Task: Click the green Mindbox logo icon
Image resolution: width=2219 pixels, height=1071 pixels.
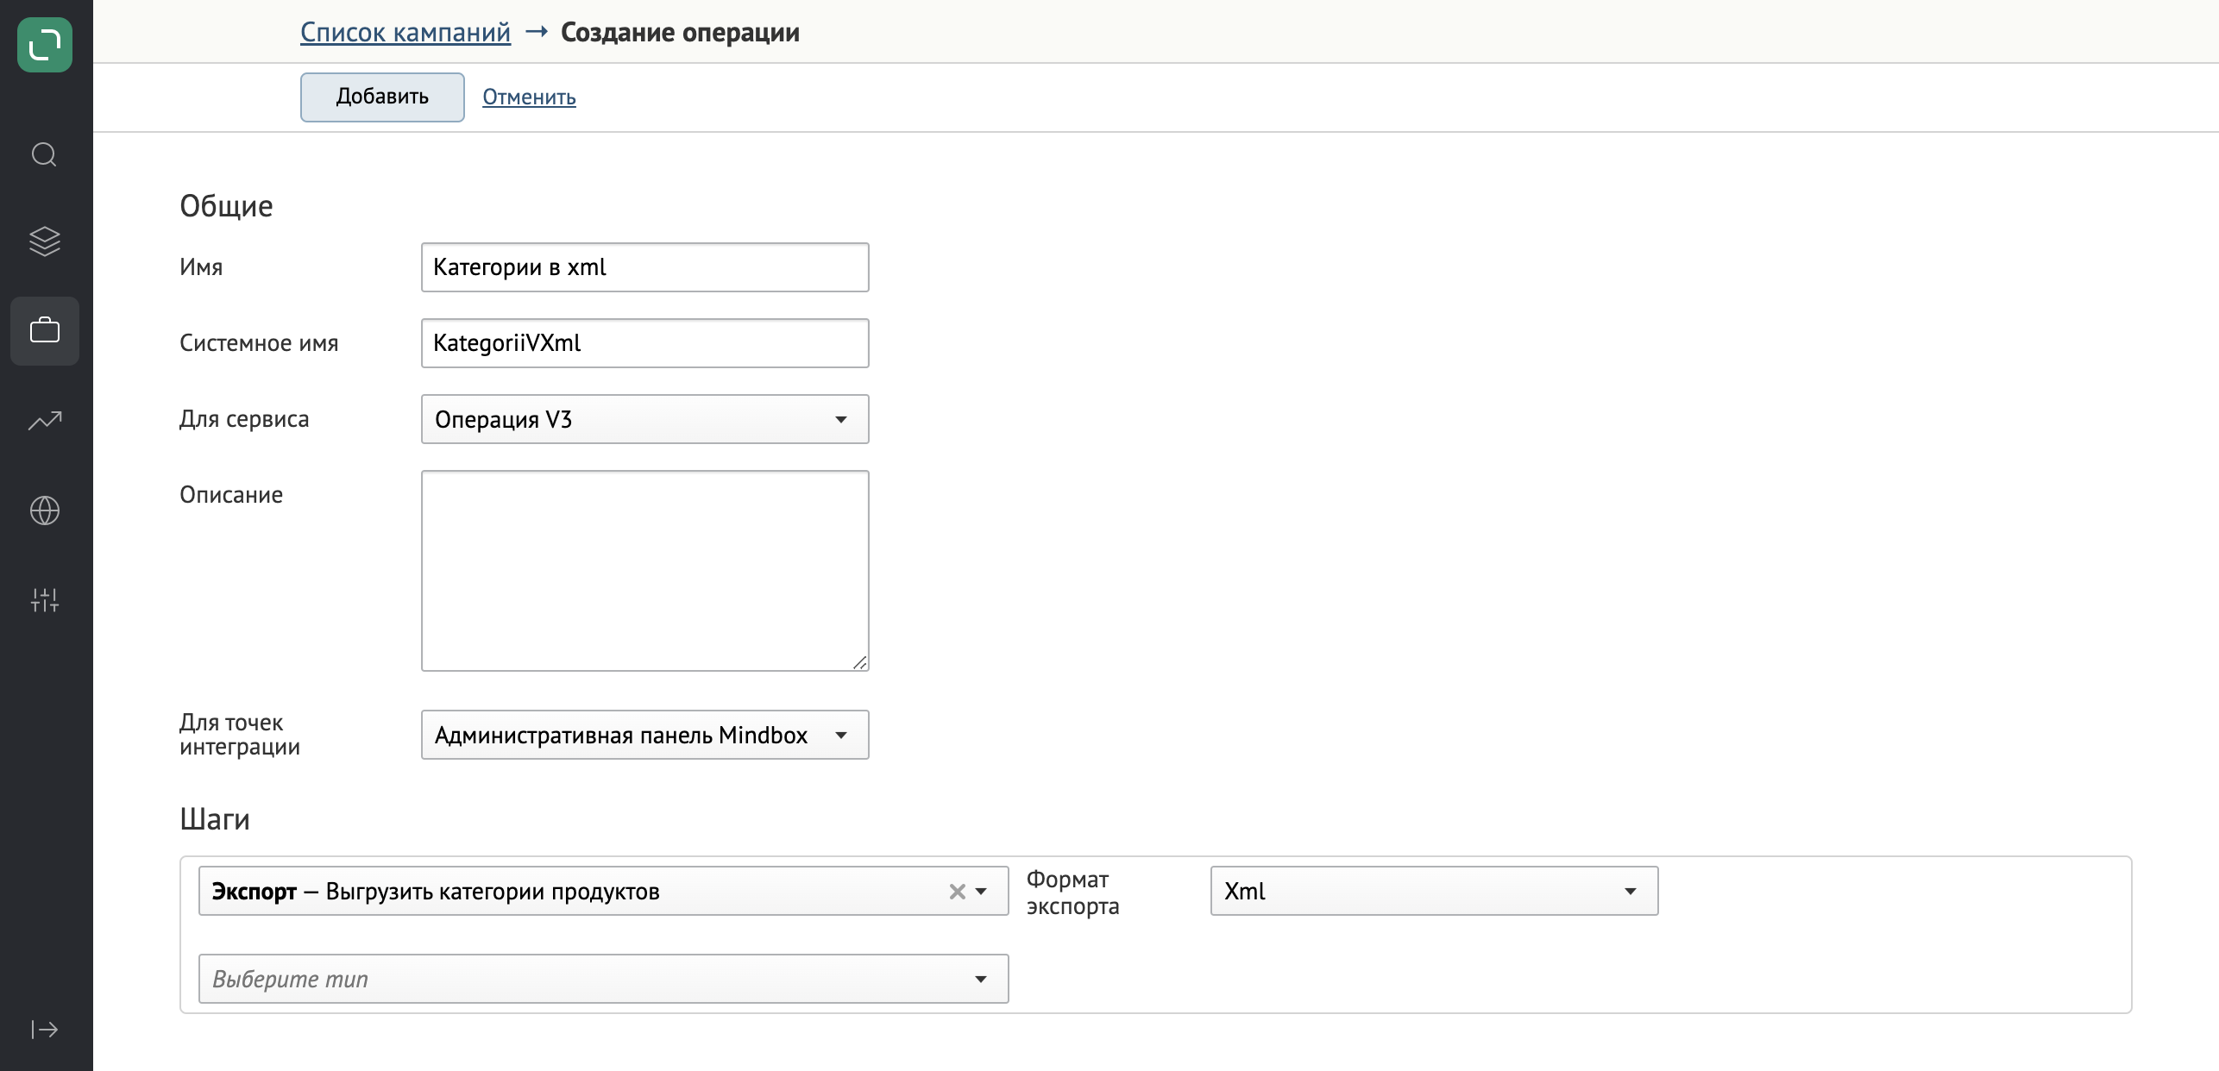Action: (45, 45)
